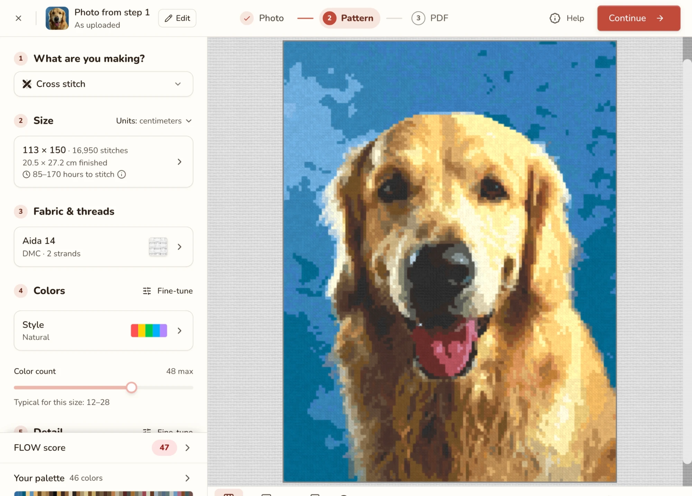Click the FLOW score 47 badge
The image size is (692, 496).
164,448
